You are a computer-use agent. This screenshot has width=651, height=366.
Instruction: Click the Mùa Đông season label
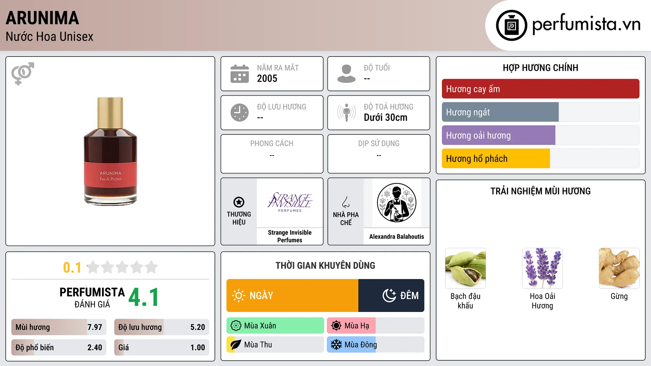tap(361, 345)
